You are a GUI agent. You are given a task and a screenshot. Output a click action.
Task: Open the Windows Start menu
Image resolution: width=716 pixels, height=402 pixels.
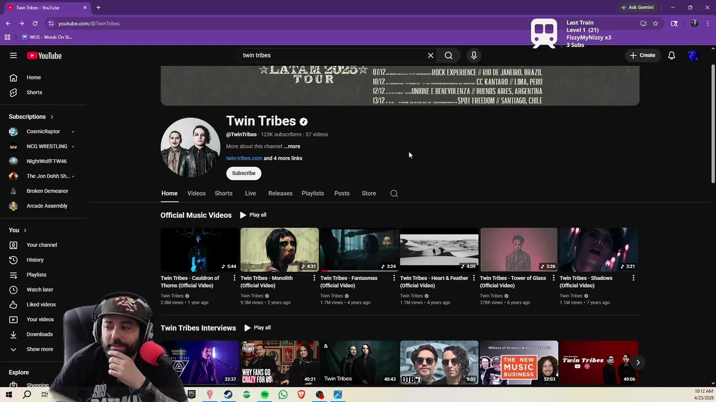point(8,395)
